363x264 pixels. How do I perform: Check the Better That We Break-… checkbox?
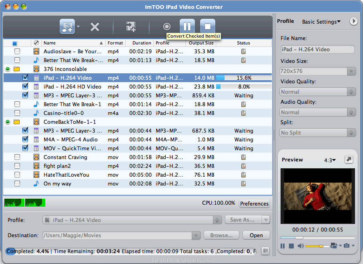click(17, 60)
